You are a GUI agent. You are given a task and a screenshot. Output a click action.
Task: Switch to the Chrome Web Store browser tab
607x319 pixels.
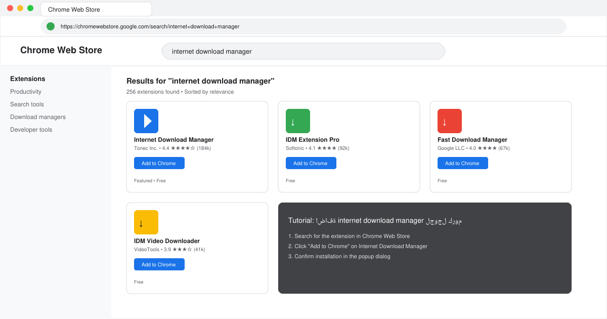click(x=96, y=9)
